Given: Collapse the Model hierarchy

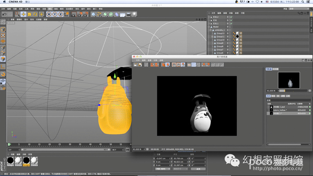Looking at the screenshot, I should 209,27.
